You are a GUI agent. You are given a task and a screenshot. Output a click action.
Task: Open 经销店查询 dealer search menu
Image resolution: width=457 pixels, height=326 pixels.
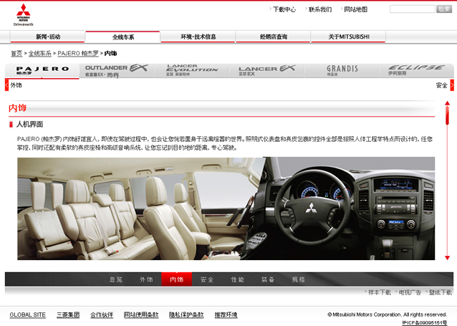pos(273,37)
